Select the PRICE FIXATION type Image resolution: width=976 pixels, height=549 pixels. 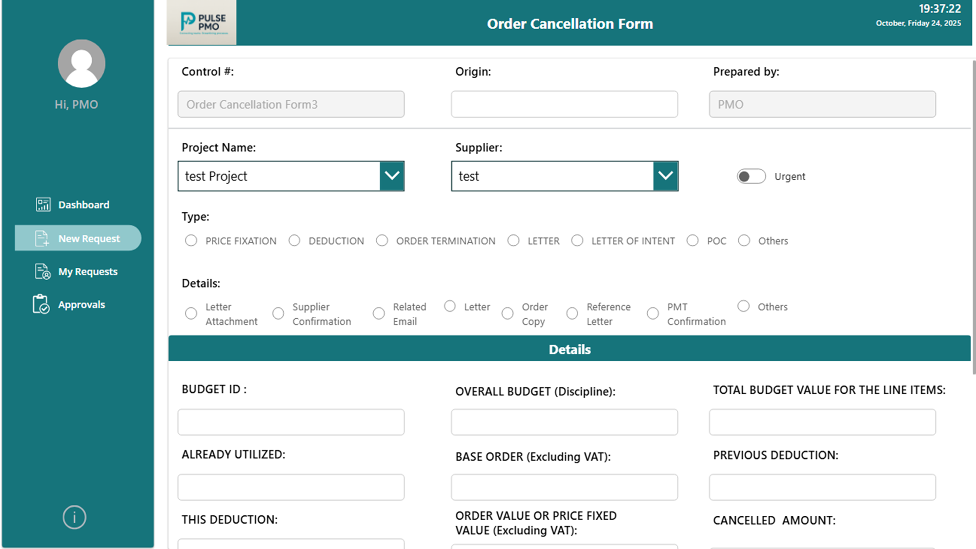(191, 241)
